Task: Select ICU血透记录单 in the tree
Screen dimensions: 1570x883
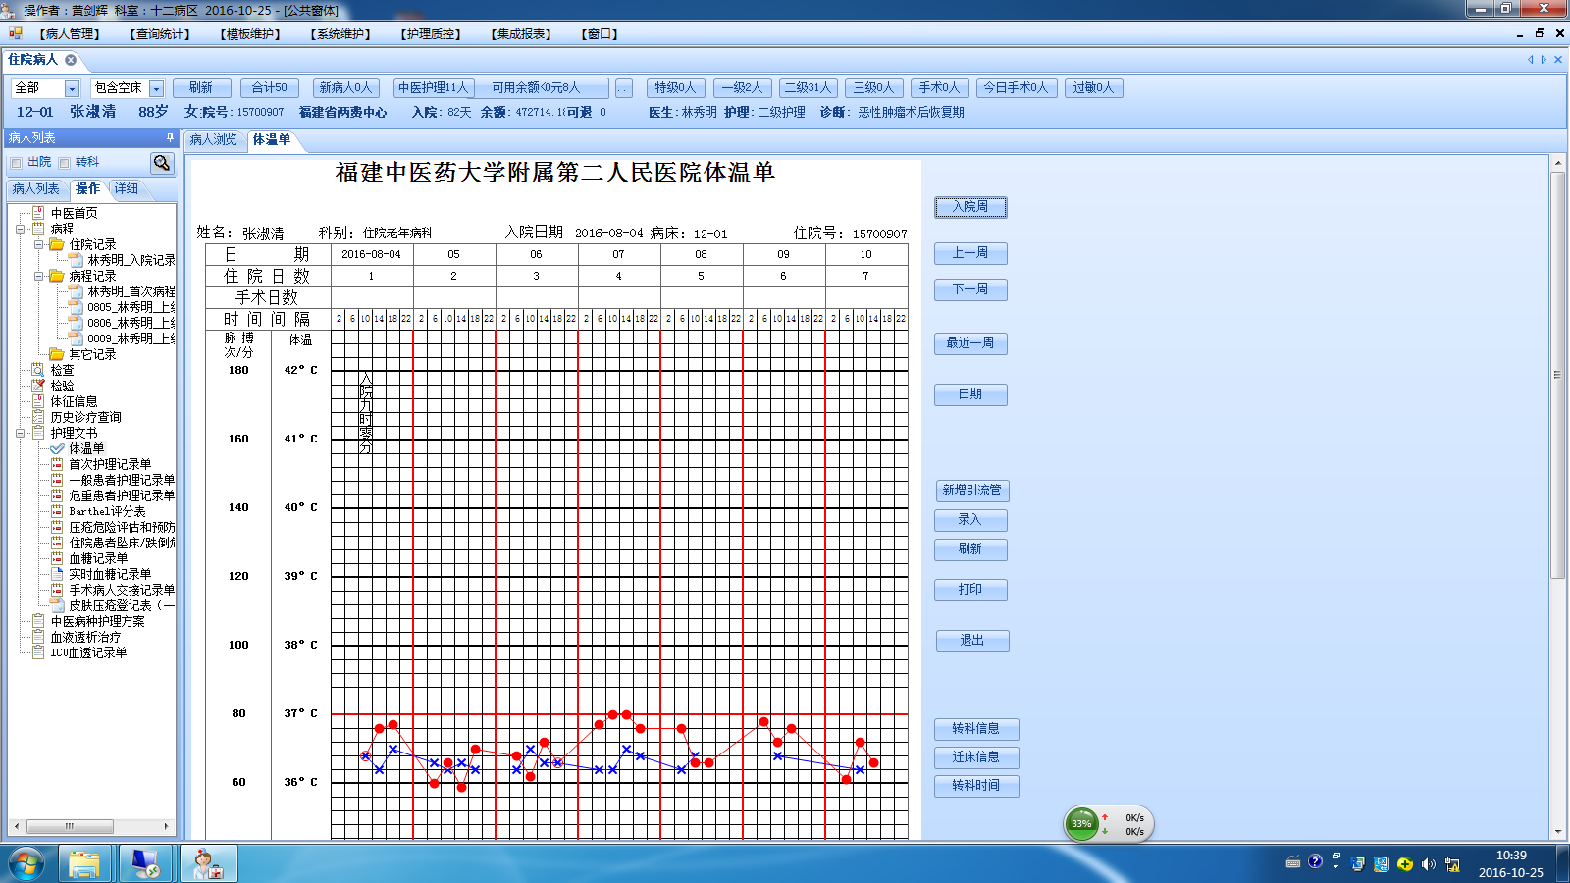Action: [88, 652]
